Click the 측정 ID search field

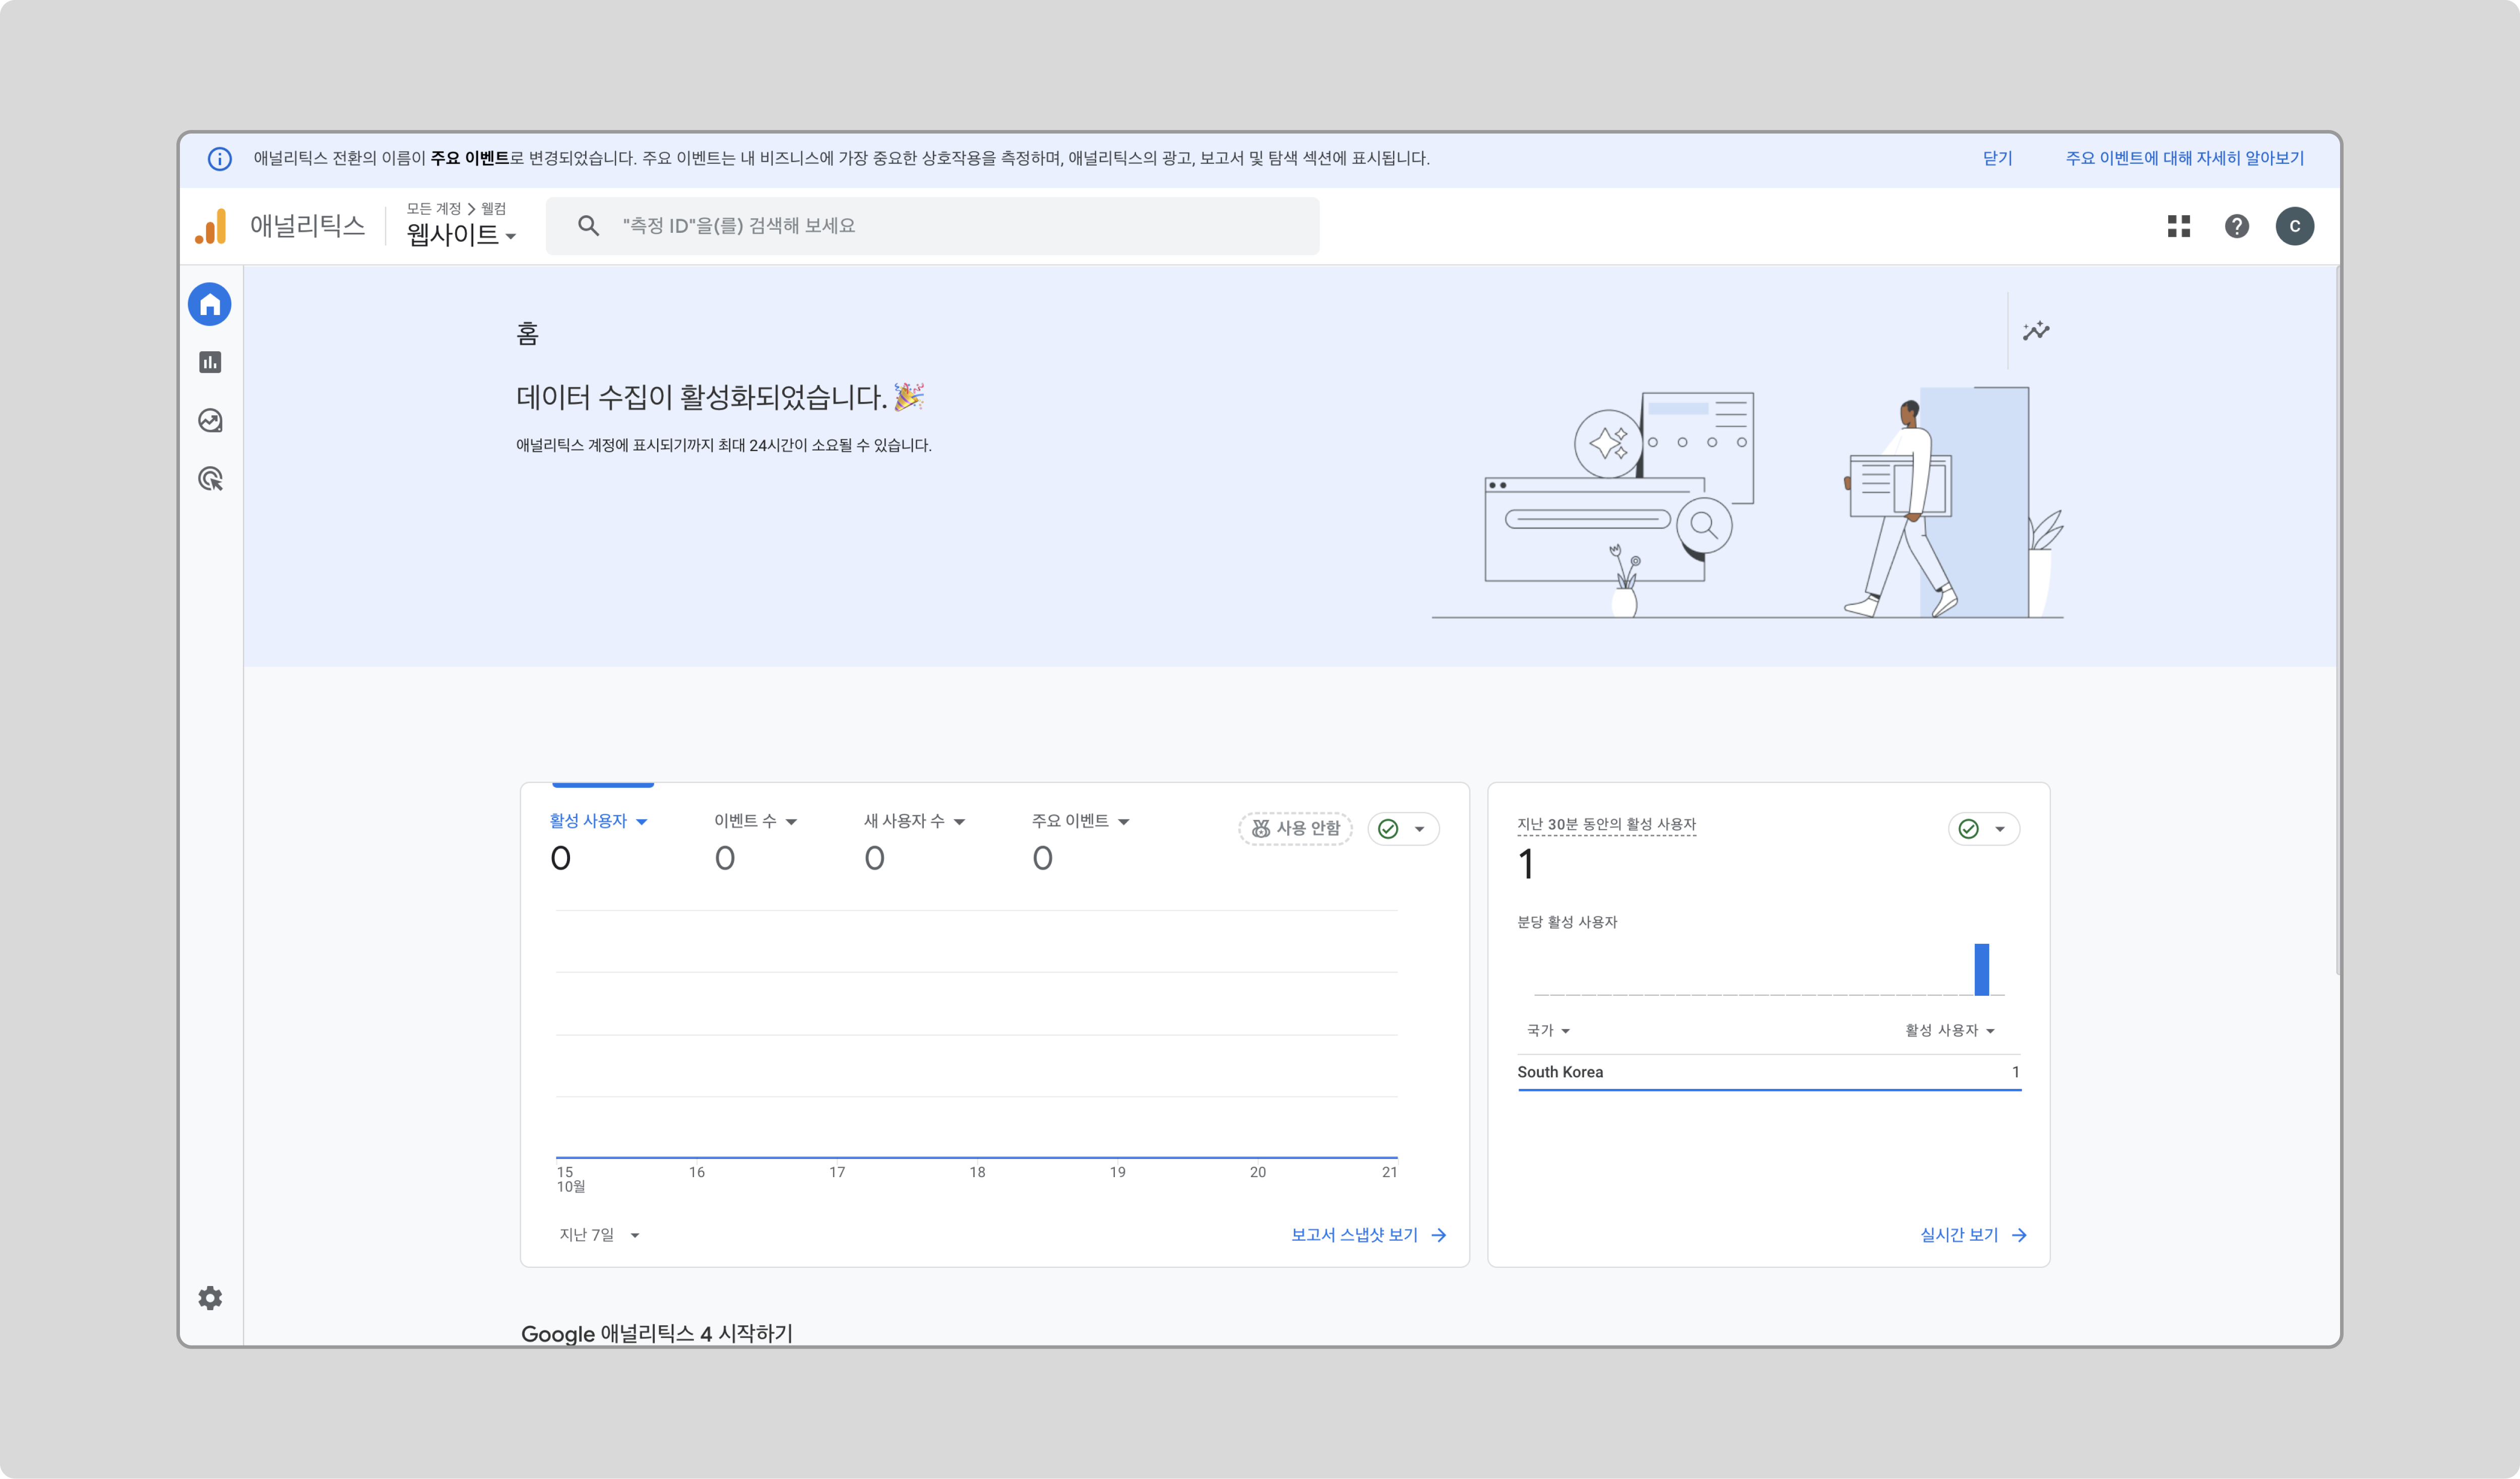[x=932, y=226]
